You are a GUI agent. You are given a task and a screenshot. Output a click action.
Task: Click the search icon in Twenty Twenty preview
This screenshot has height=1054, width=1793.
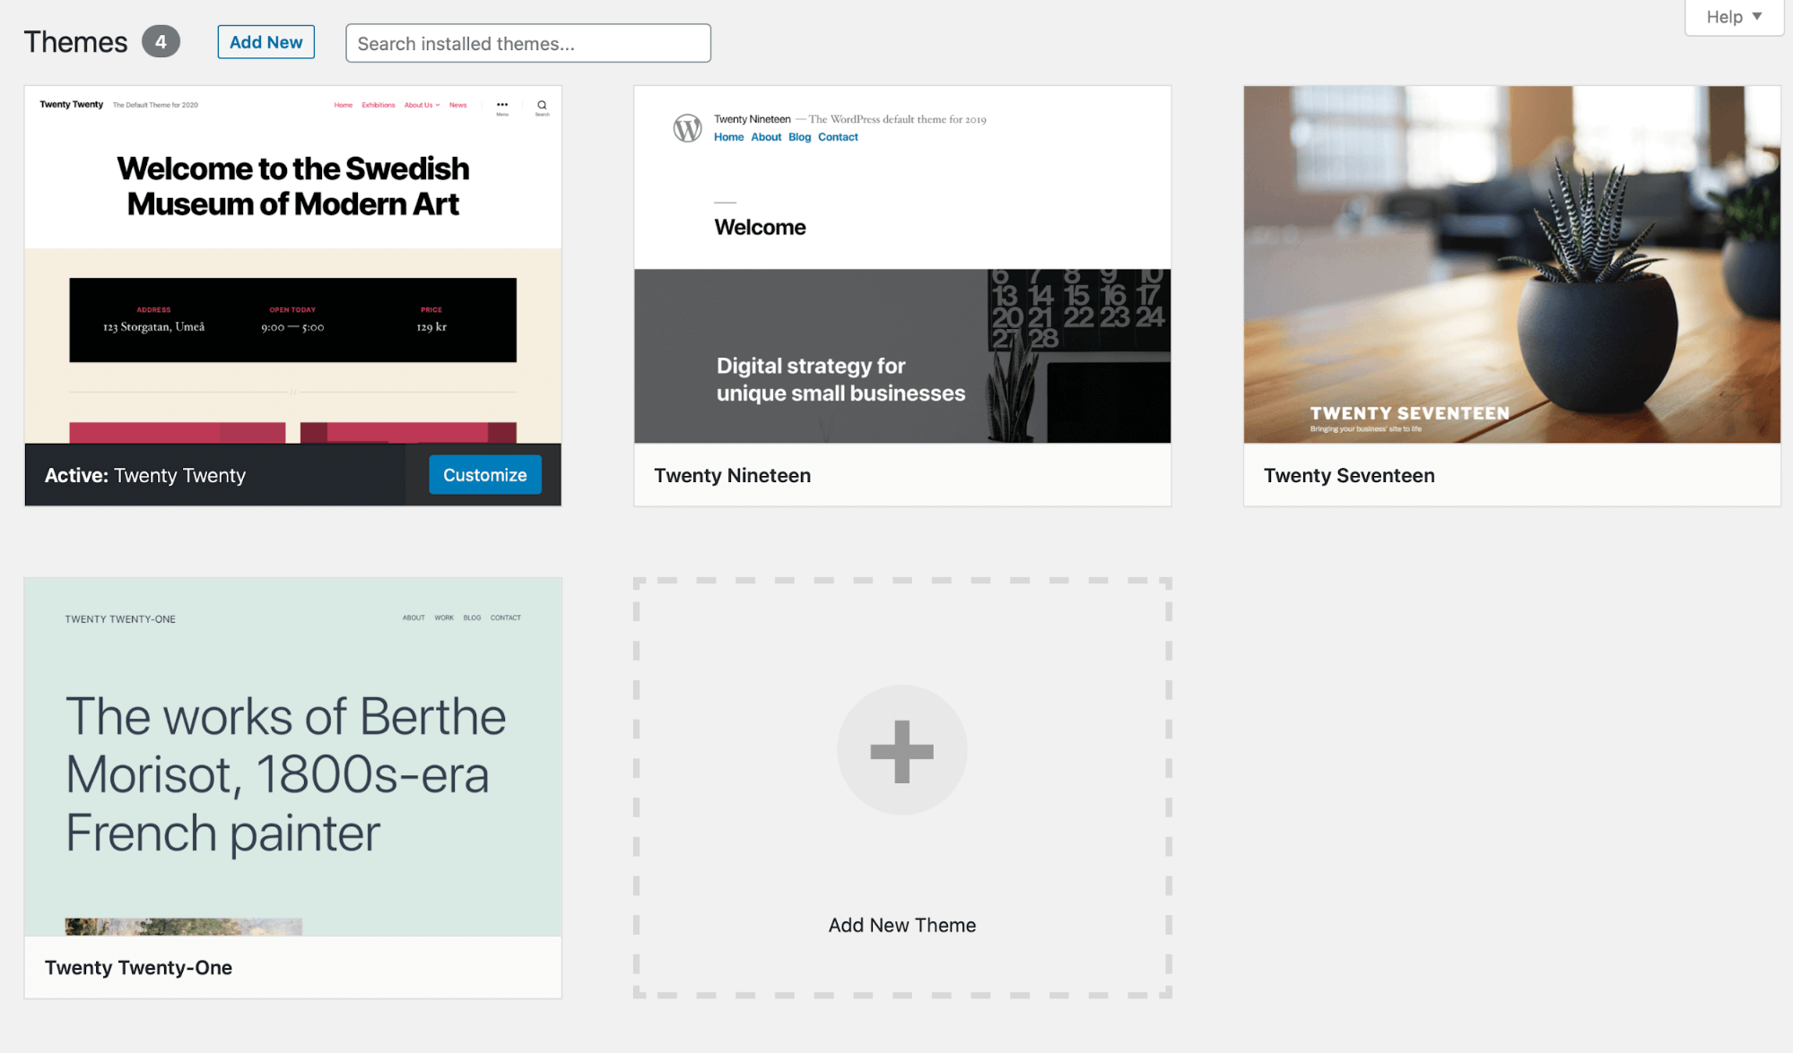pyautogui.click(x=542, y=104)
